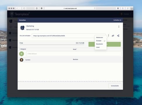
Task: Toggle Safari's sidebar button
Action: tap(24, 8)
